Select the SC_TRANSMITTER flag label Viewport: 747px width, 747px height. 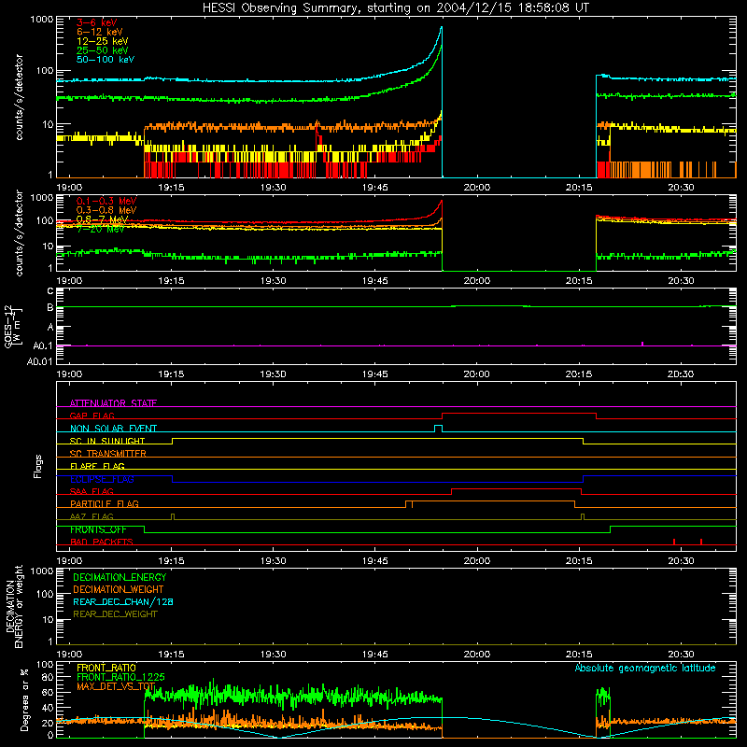point(108,454)
